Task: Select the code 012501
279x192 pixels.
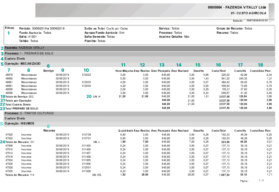Action: click(86, 168)
